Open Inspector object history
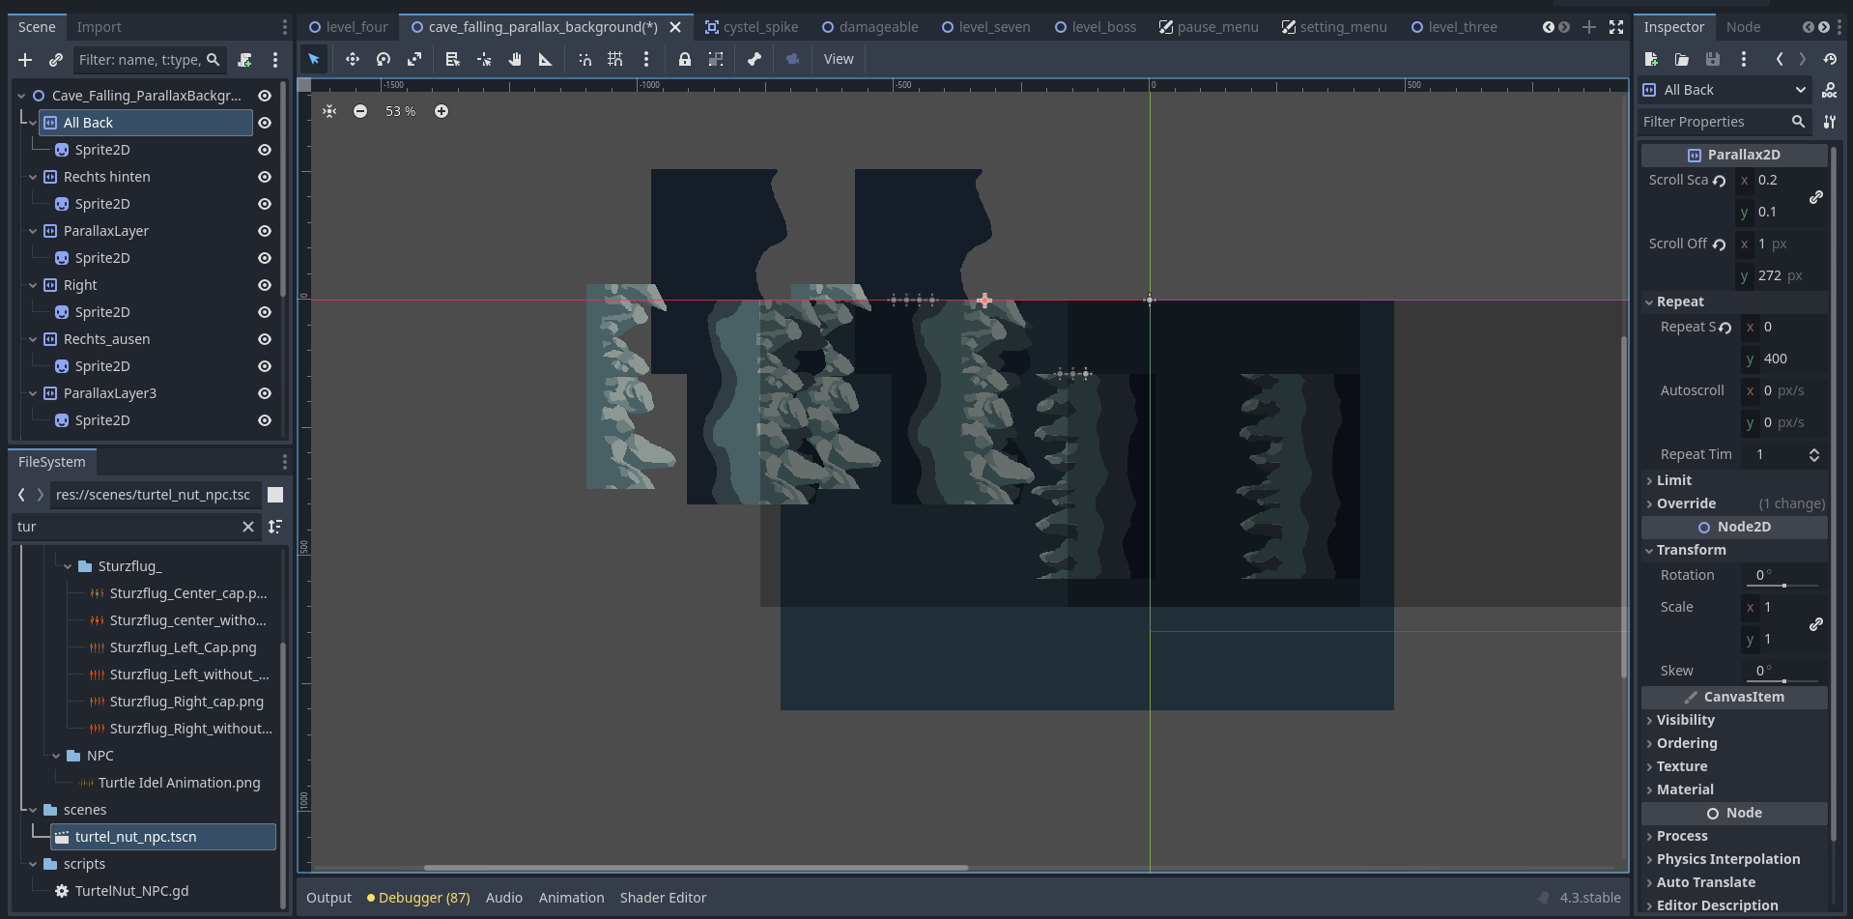Screen dimensions: 1853x919 1830,59
